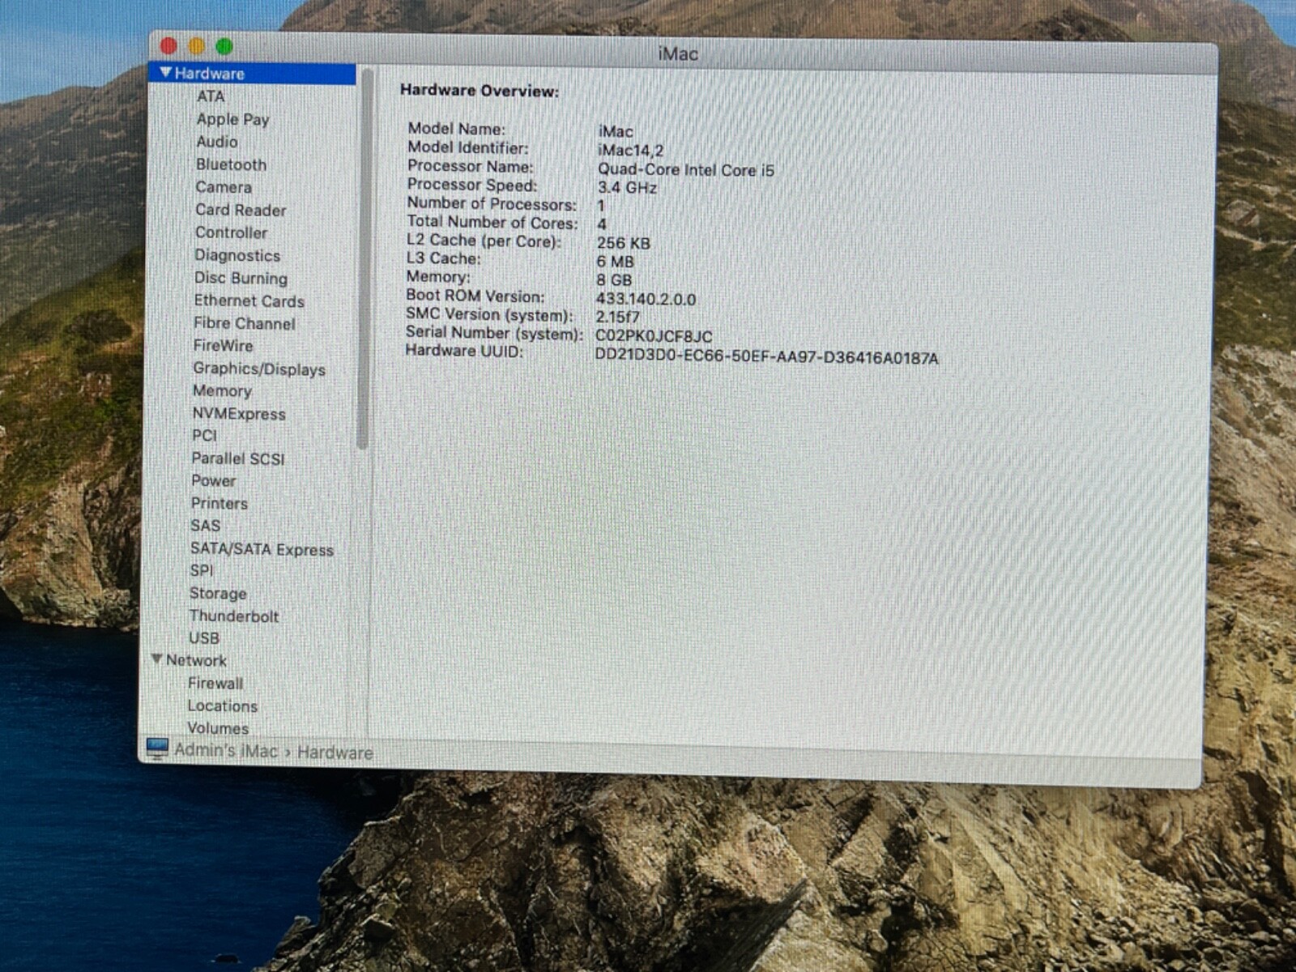Select Firewall under Network
The width and height of the screenshot is (1296, 972).
(215, 683)
